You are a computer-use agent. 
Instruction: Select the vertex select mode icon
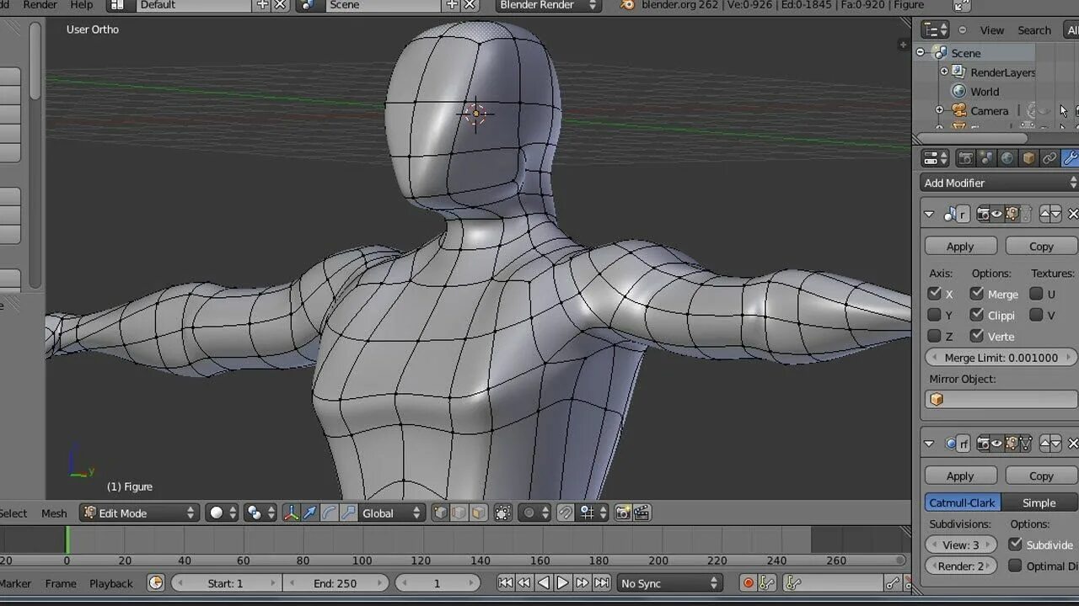pyautogui.click(x=440, y=513)
